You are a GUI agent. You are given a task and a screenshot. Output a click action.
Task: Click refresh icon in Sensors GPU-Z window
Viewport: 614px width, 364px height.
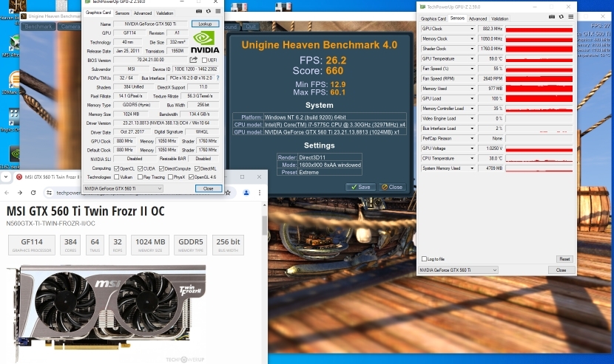tap(561, 17)
